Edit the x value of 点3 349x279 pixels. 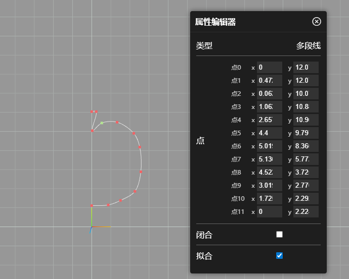[x=269, y=107]
